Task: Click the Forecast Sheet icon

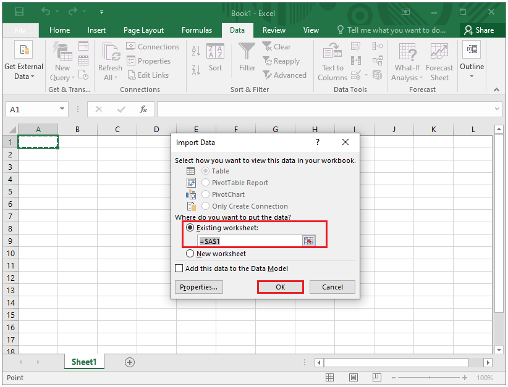Action: [439, 60]
